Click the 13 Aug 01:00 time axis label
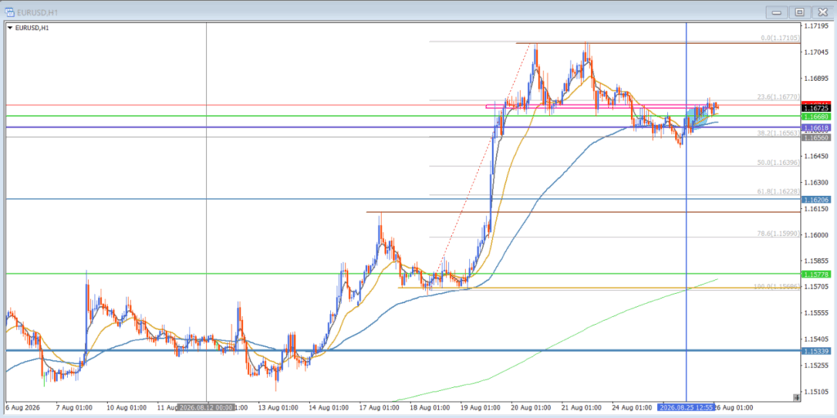The image size is (837, 418). coord(276,407)
